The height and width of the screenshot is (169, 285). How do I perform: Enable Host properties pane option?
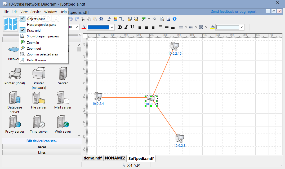click(x=44, y=25)
